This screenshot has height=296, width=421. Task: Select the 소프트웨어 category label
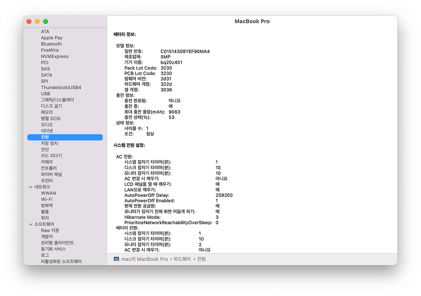pyautogui.click(x=44, y=224)
